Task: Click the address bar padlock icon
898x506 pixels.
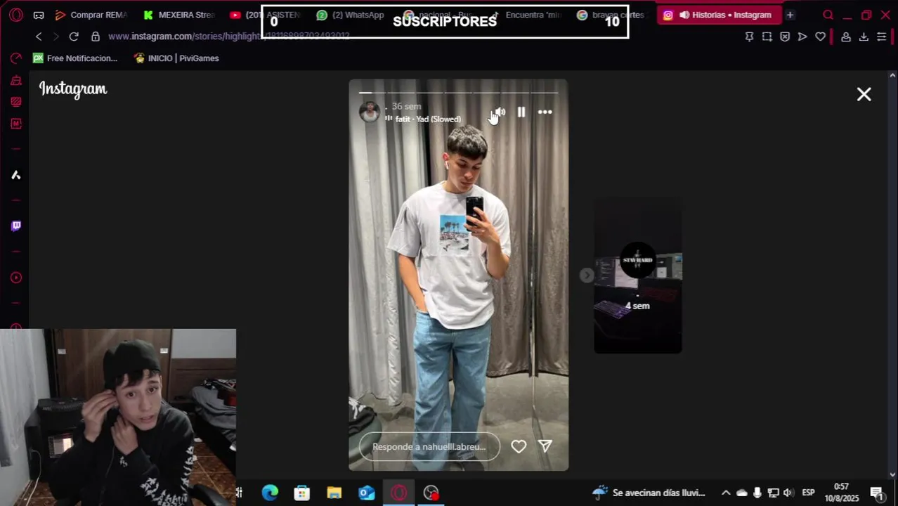Action: [x=96, y=37]
